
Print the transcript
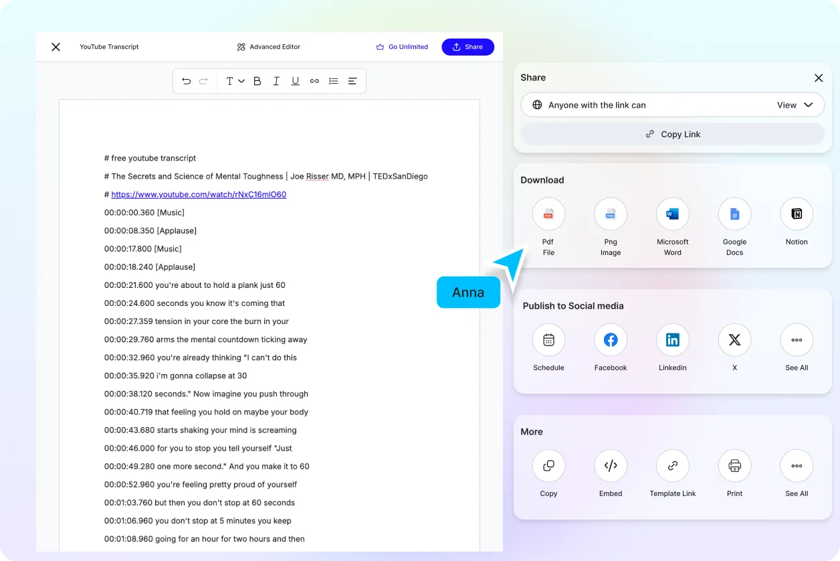tap(734, 466)
